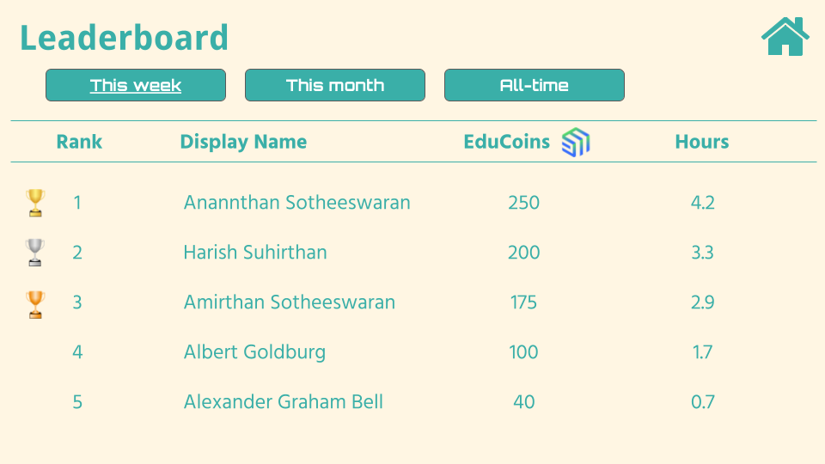Click the bronze trophy for rank 3
825x464 pixels.
click(x=35, y=304)
